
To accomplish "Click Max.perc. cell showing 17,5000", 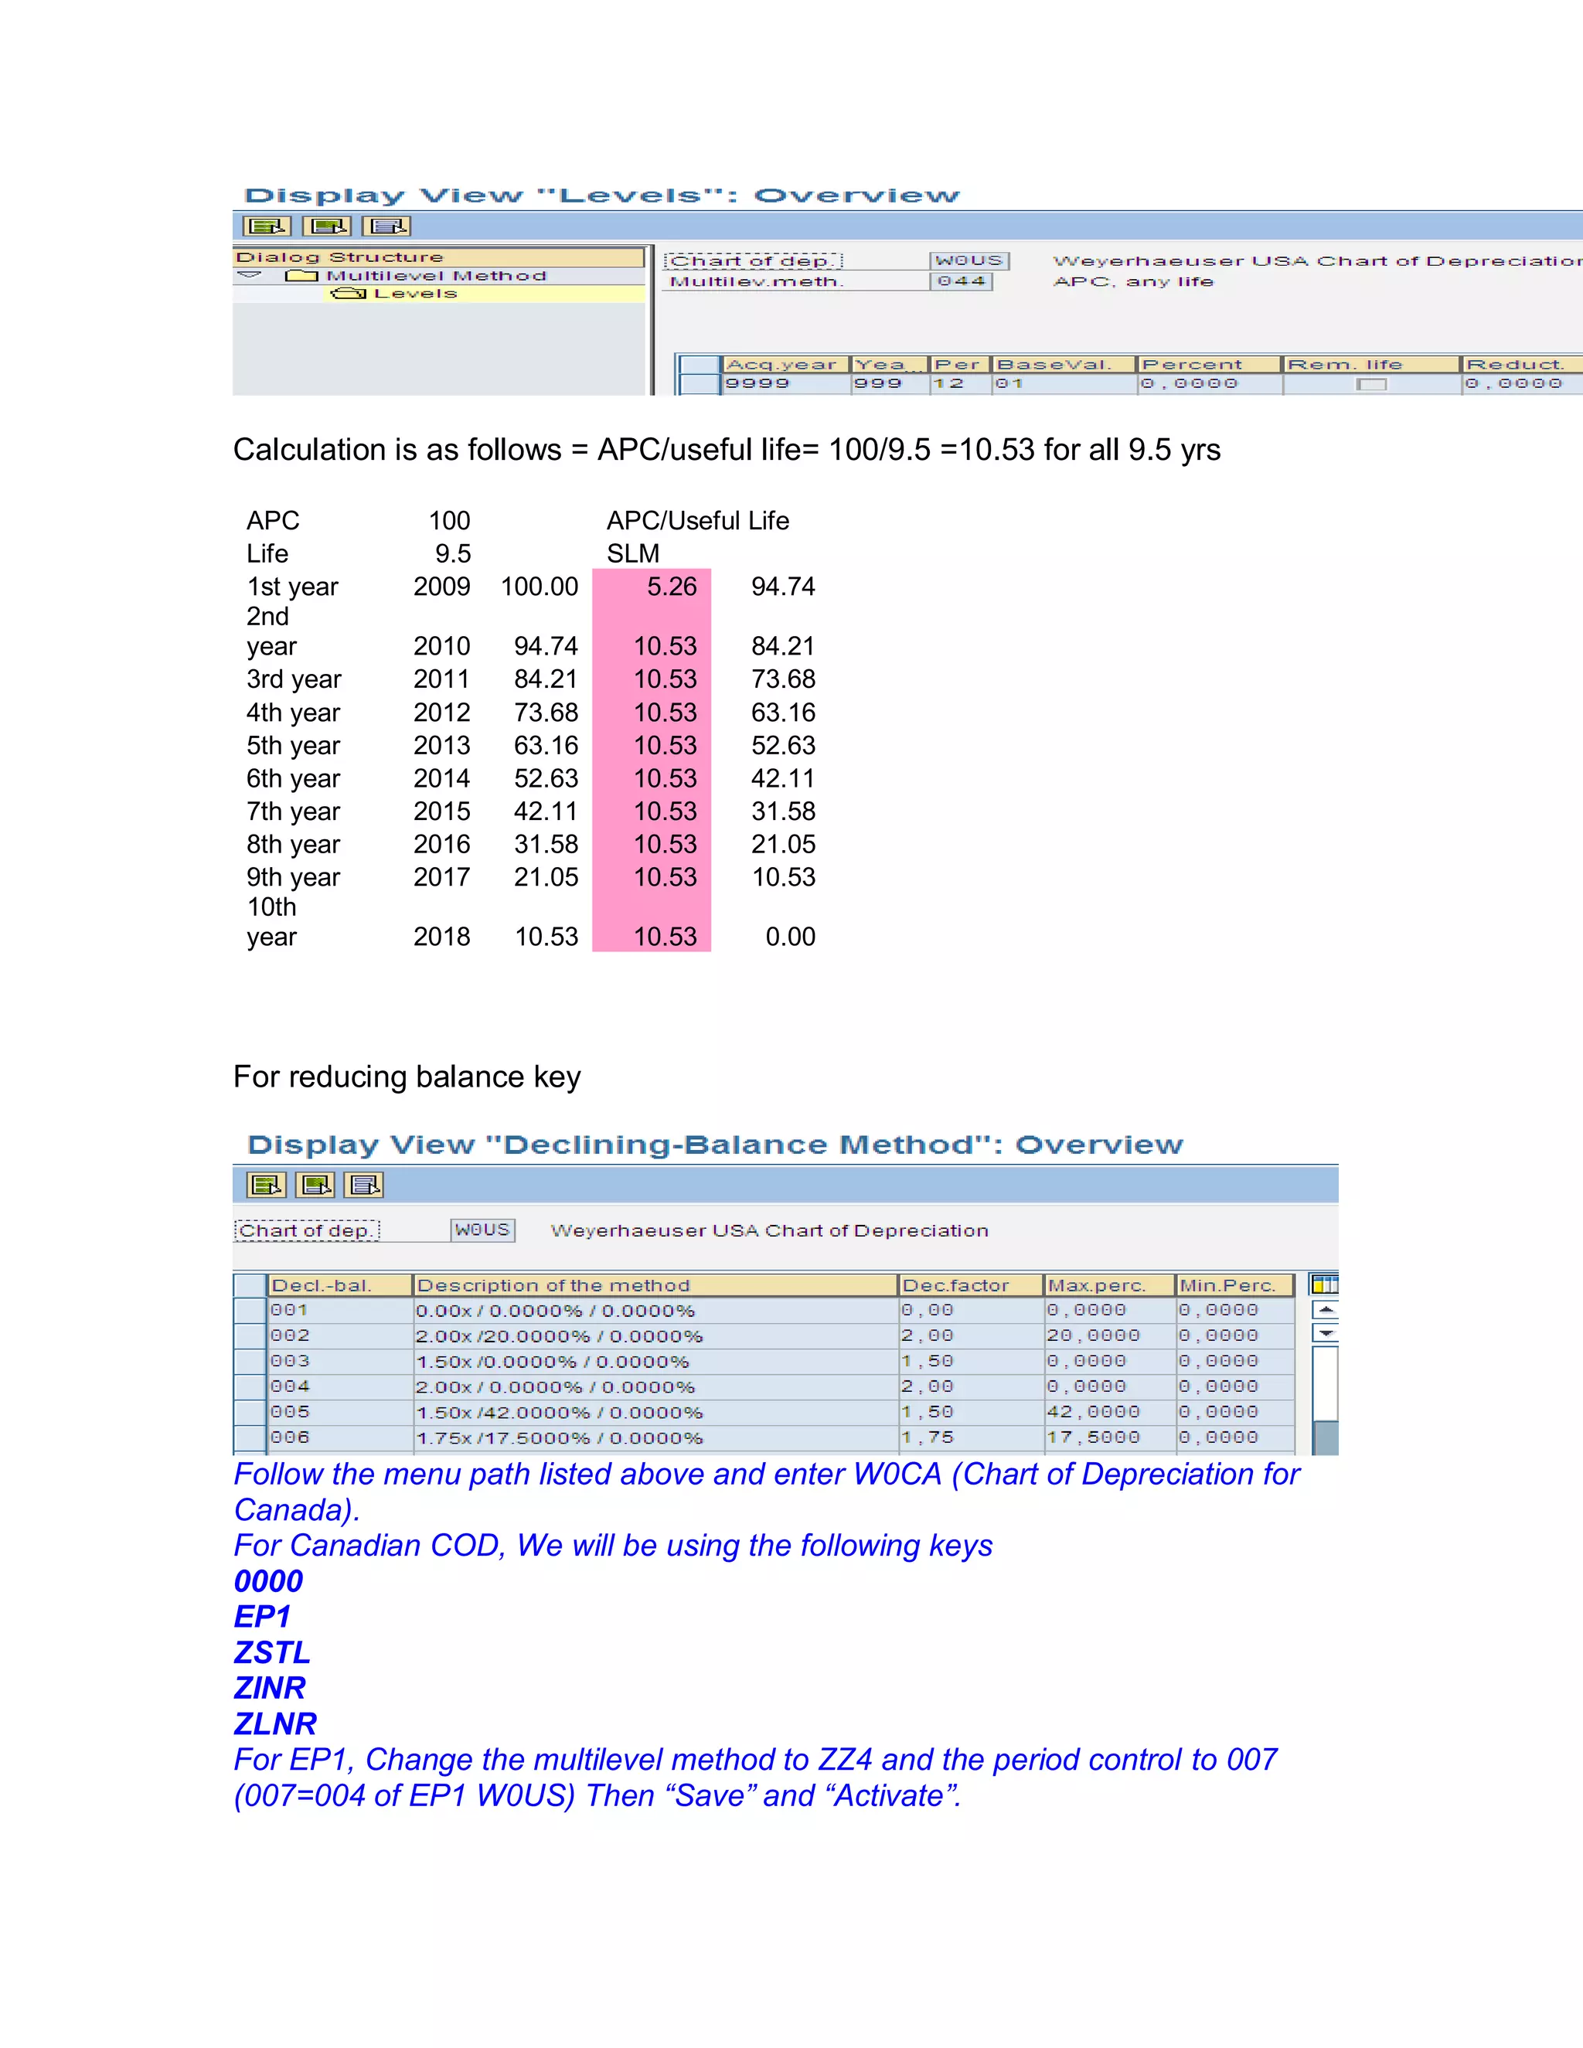I will [x=1111, y=1437].
